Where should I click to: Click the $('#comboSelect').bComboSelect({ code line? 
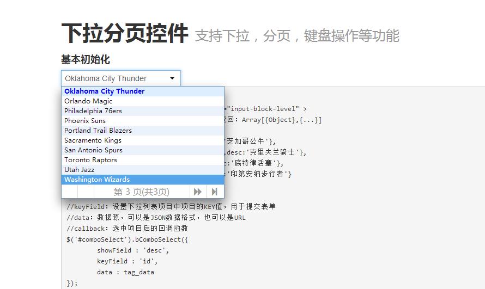click(128, 239)
